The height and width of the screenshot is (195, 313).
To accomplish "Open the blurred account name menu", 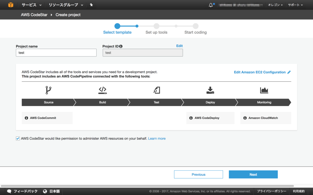I will 240,5.
